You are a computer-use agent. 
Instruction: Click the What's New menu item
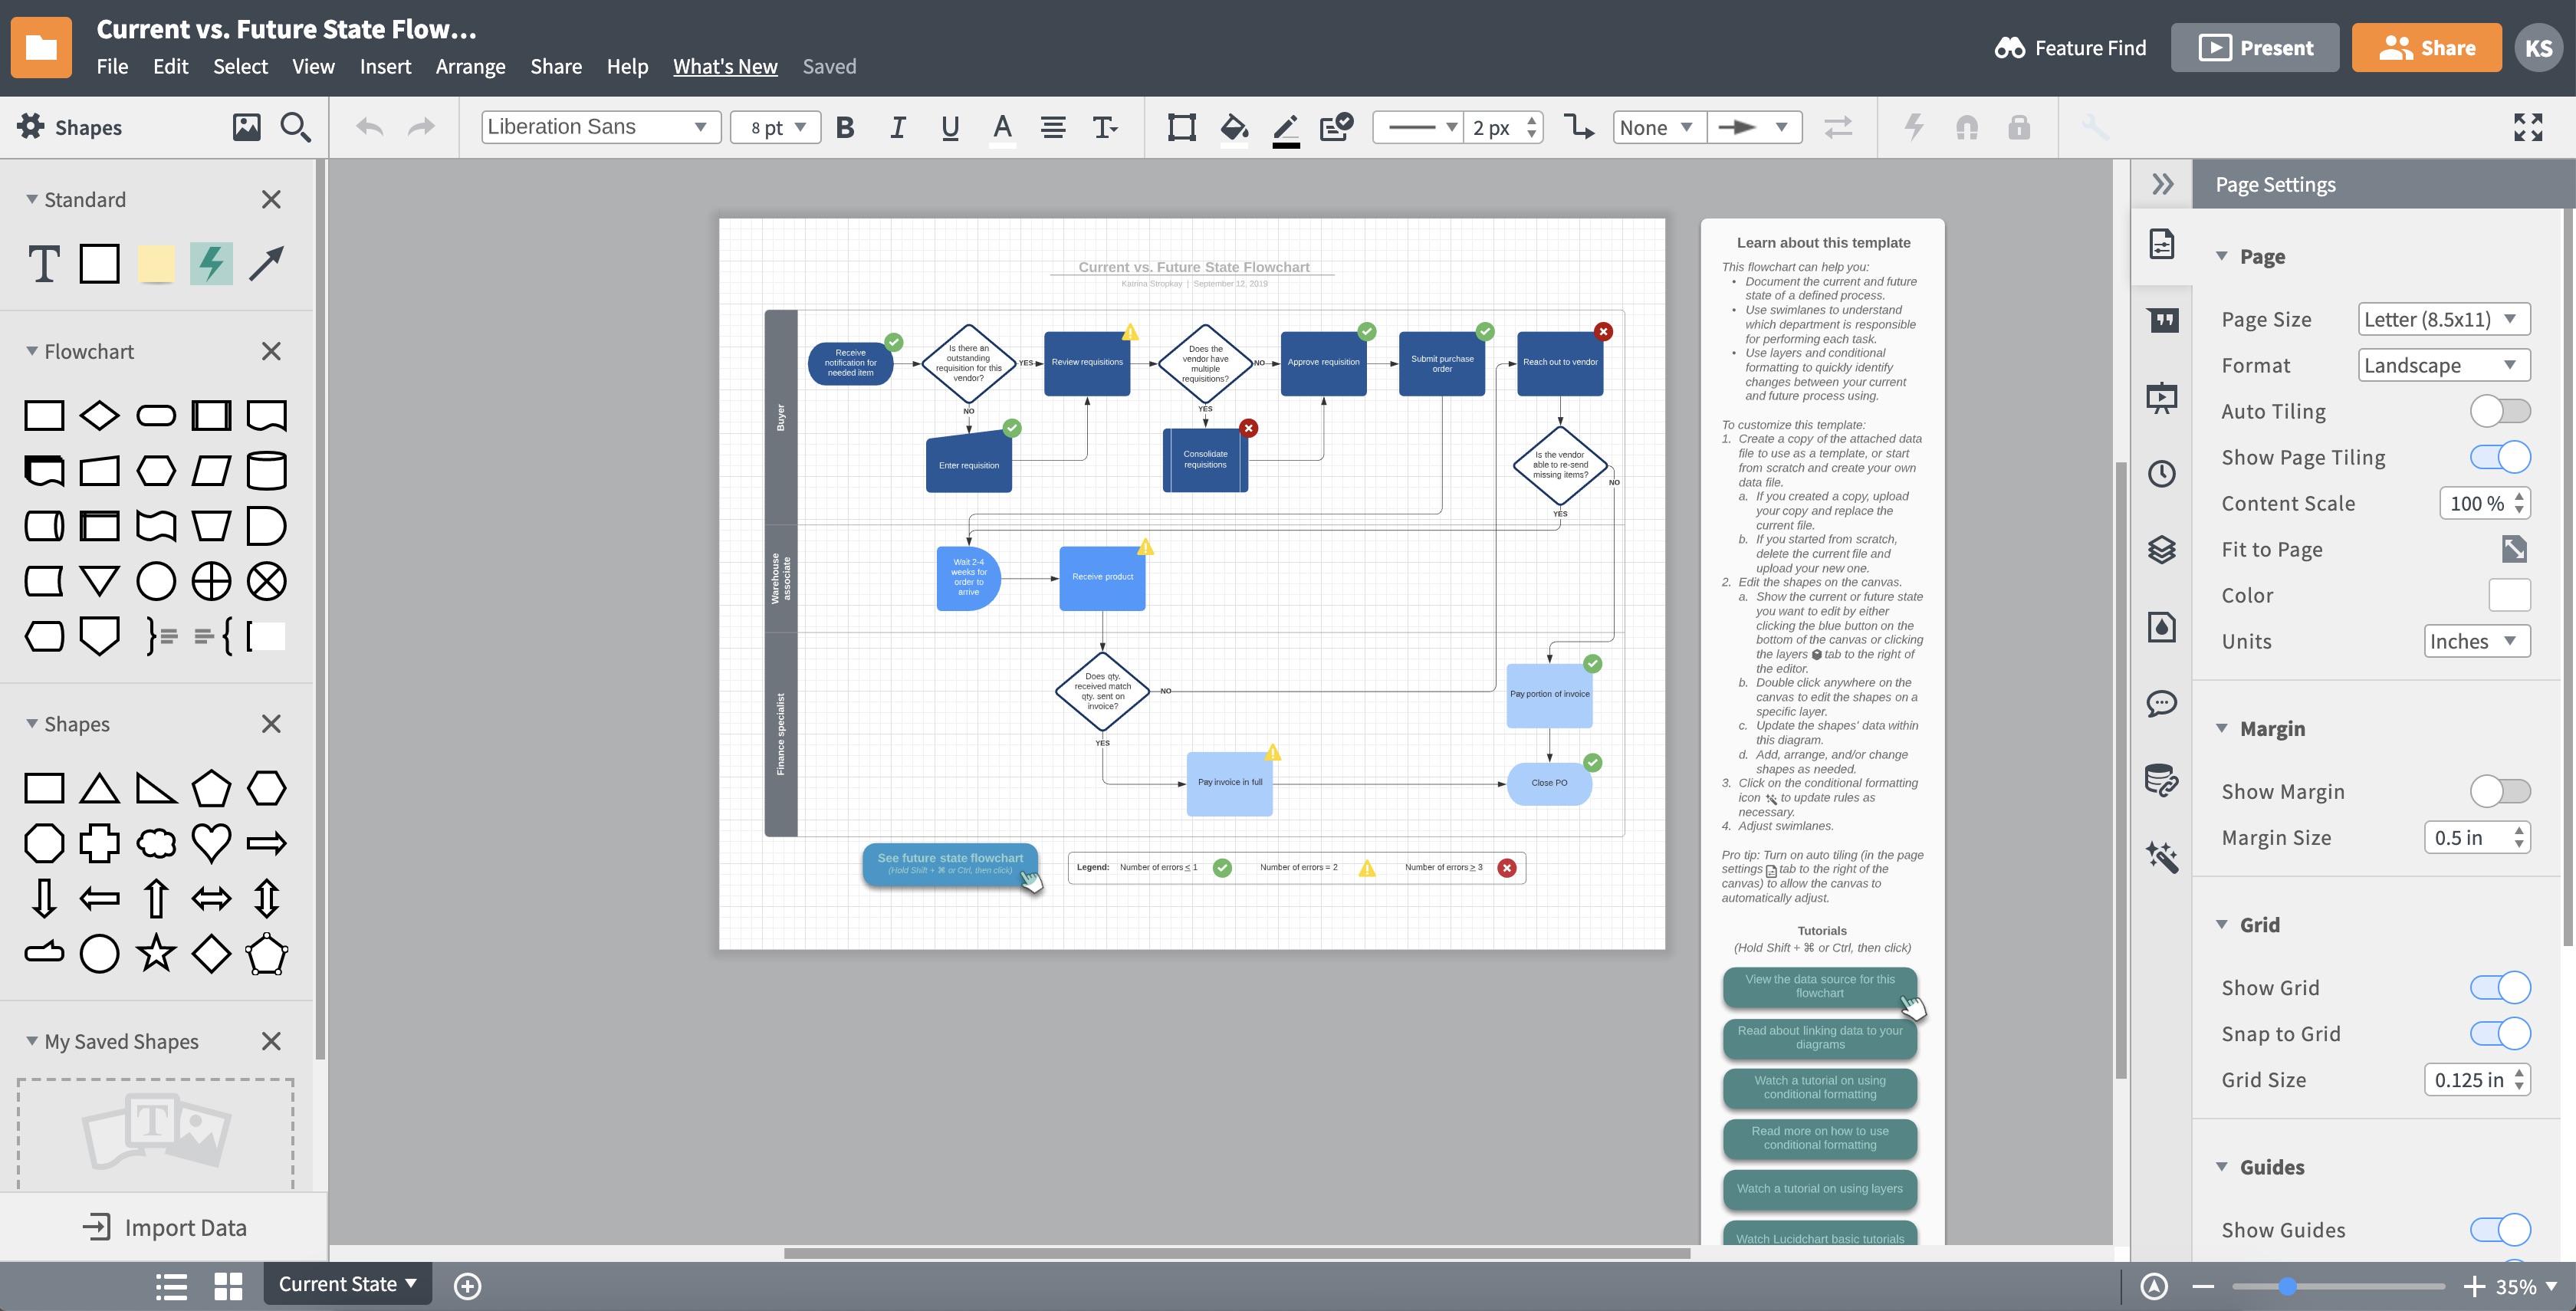pyautogui.click(x=724, y=67)
